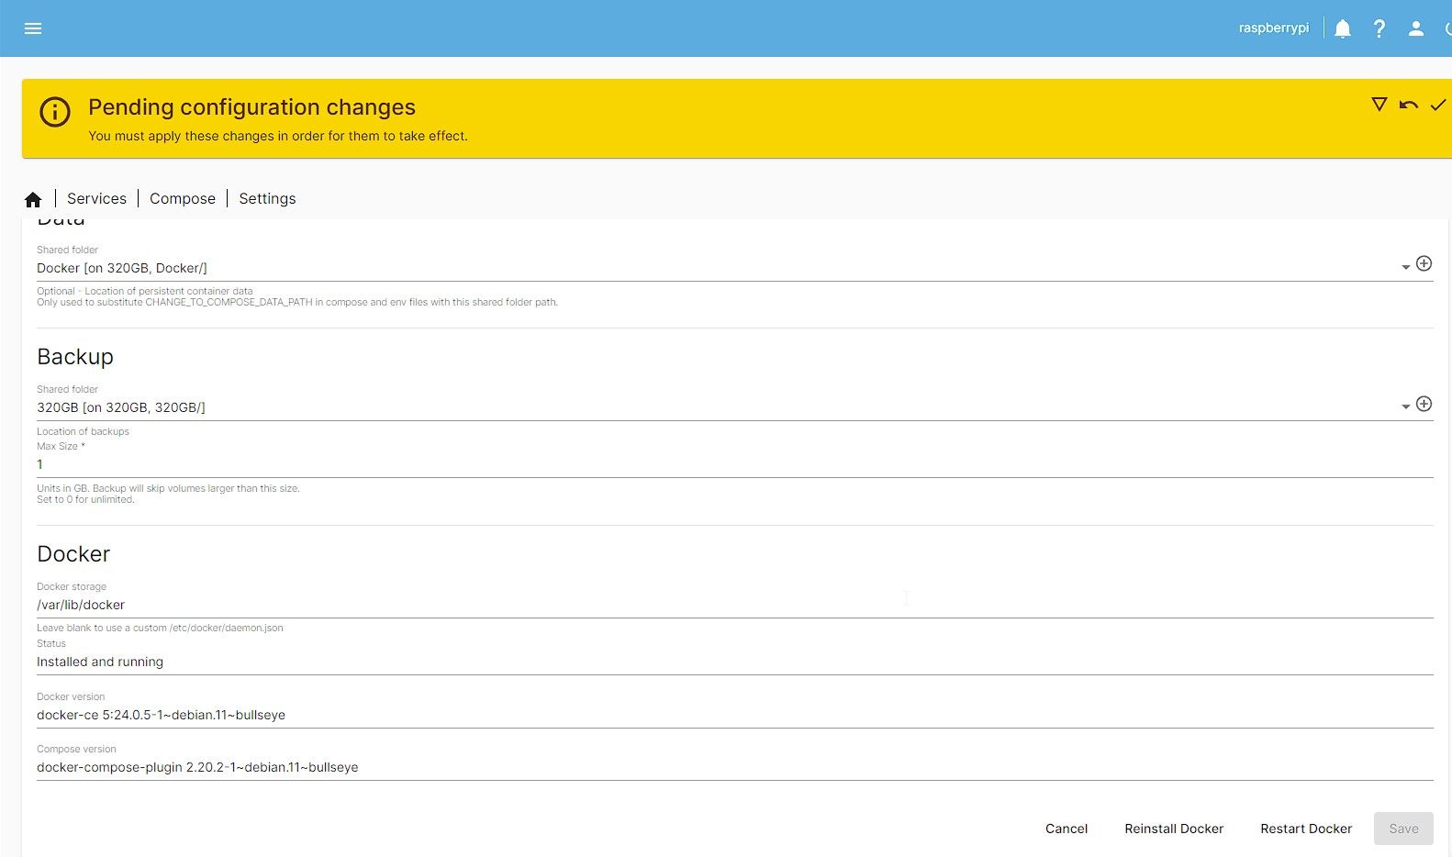Go to home via breadcrumb icon

[33, 199]
